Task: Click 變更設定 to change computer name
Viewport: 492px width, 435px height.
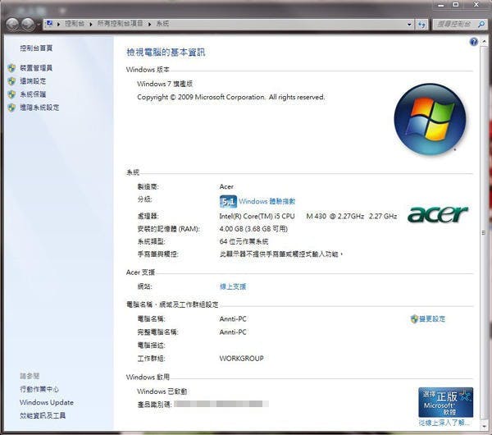Action: [432, 319]
